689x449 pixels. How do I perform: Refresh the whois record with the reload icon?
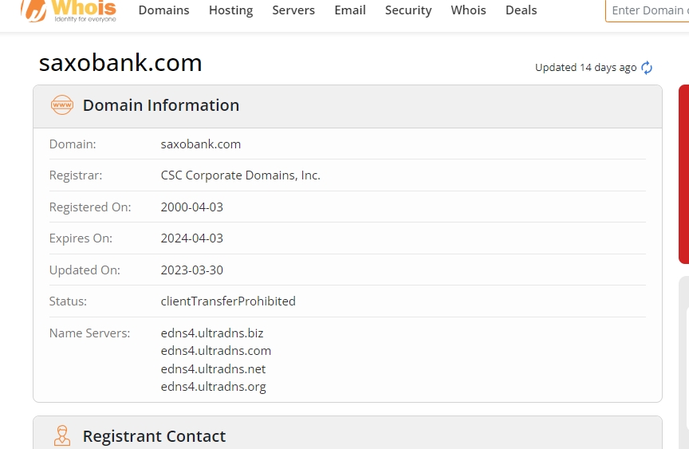tap(647, 68)
